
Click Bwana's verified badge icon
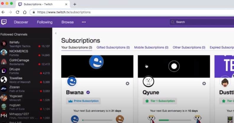click(88, 92)
